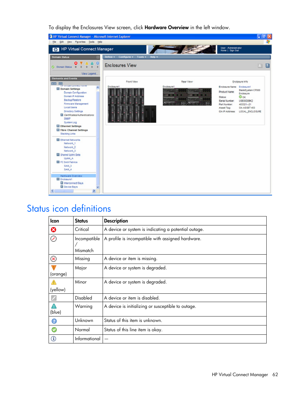
Task: Collapse the FC SAN Fabrics tree node
Action: (58, 162)
